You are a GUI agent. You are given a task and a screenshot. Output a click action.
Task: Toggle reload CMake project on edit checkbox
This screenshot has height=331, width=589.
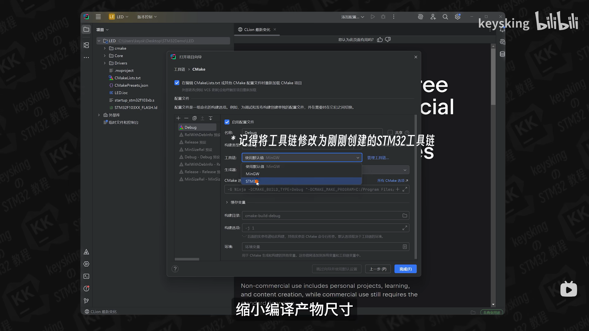coord(177,83)
